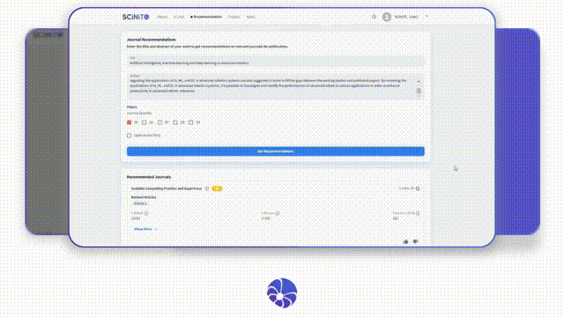Check the Q2 quartile checkbox

[144, 122]
